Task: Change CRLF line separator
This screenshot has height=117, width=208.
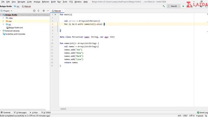Action: (x=185, y=116)
